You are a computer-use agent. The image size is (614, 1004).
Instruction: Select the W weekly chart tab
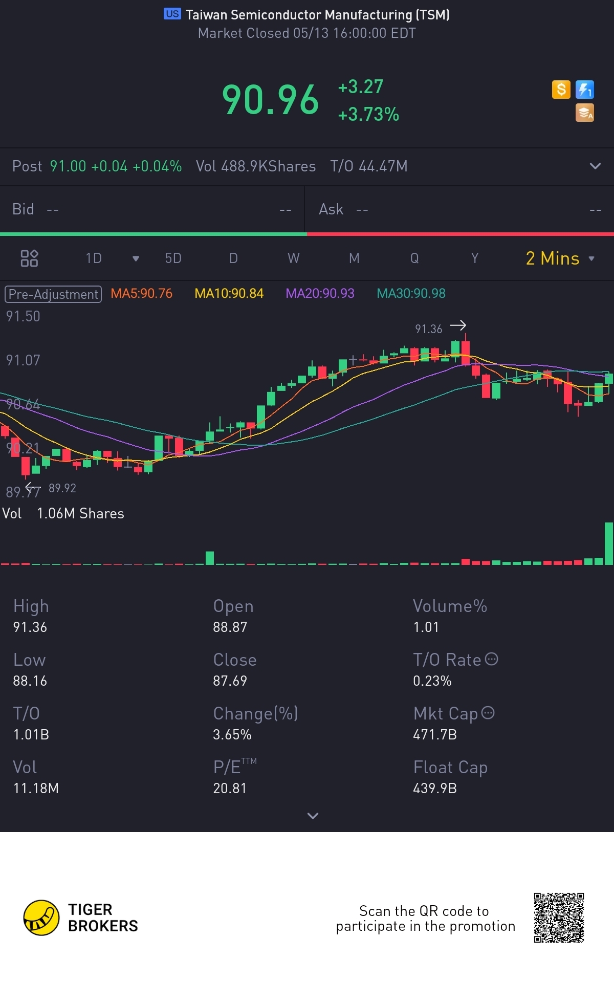point(293,258)
